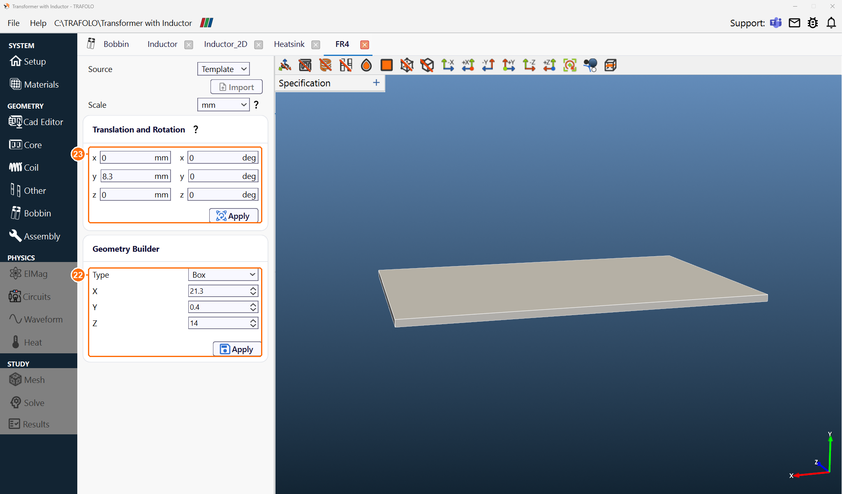Close the FR4 tab
This screenshot has width=842, height=494.
point(364,44)
